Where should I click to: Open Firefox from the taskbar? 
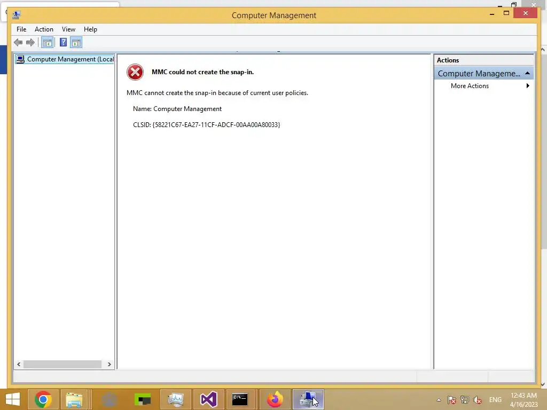click(x=275, y=399)
